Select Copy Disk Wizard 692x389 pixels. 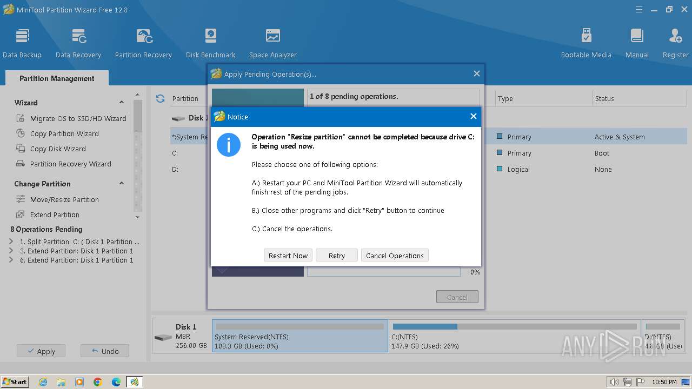pyautogui.click(x=58, y=149)
